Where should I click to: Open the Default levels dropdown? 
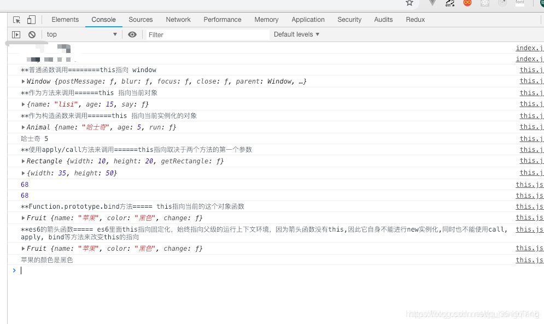297,34
